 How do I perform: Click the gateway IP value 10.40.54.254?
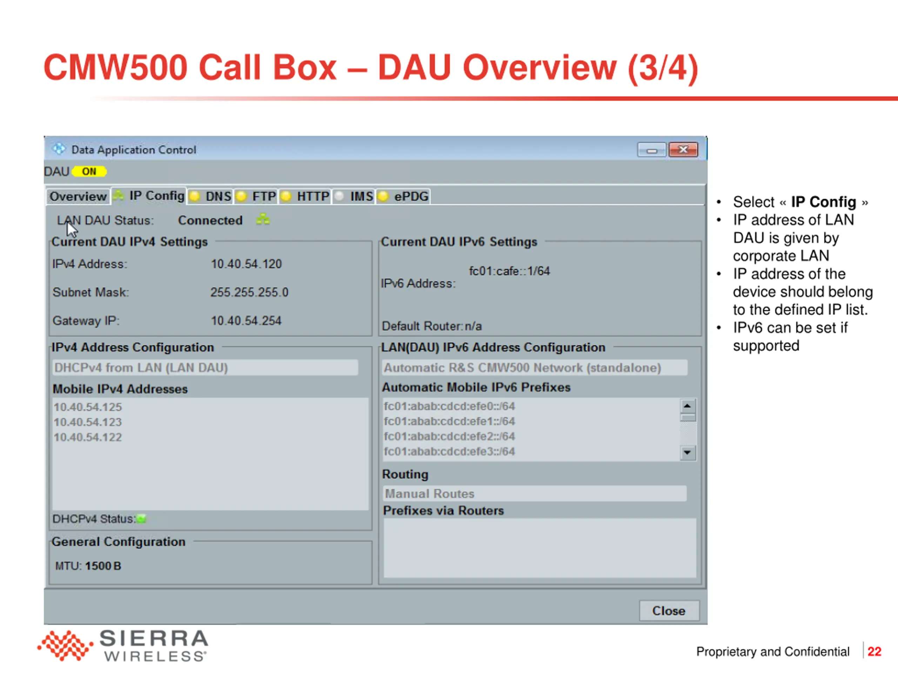coord(246,321)
